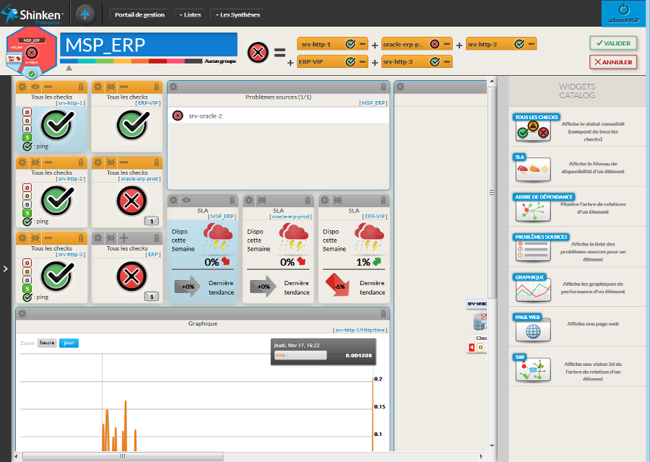
Task: Toggle eye visibility on SLA MSP_ERP widget
Action: (187, 200)
